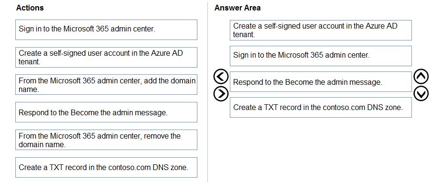Select "remove the domain name" action item

[x=106, y=140]
